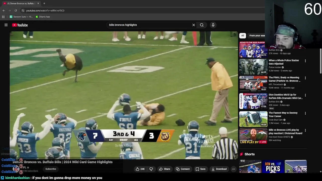The width and height of the screenshot is (322, 181).
Task: Open the first Shorts thumbnail on the left
Action: tap(250, 166)
